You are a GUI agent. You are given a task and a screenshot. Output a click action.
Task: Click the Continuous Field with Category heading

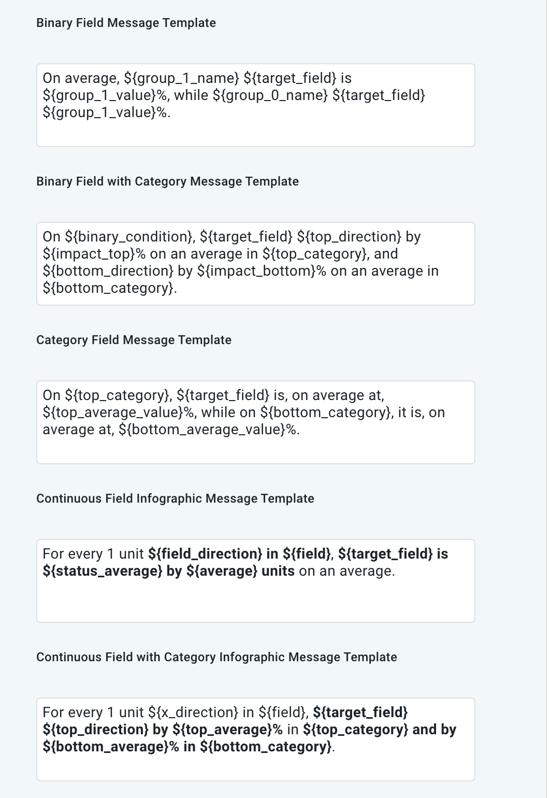click(215, 657)
